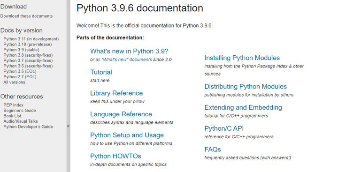The image size is (338, 172).
Task: Click the Welcome intro sentence
Action: click(145, 26)
